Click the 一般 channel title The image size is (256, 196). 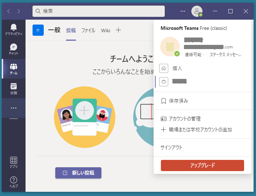tap(54, 30)
